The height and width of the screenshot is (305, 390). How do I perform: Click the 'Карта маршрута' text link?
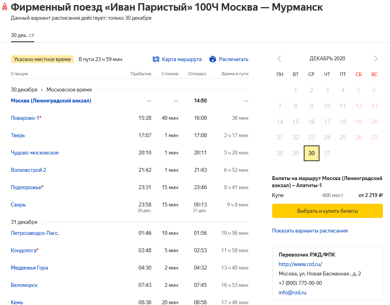[x=182, y=59]
